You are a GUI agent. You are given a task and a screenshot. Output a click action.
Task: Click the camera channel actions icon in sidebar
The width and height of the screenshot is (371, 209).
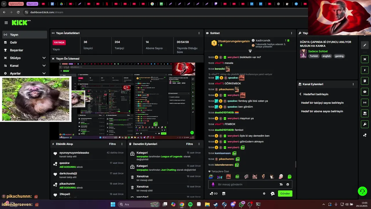pyautogui.click(x=365, y=113)
